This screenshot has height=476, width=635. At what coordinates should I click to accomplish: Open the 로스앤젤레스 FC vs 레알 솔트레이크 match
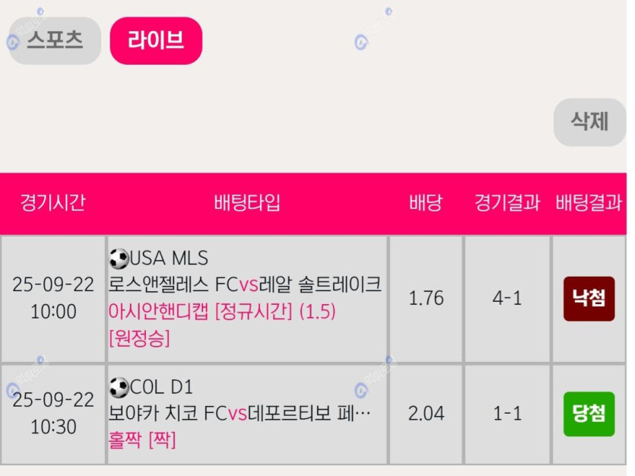(x=245, y=285)
